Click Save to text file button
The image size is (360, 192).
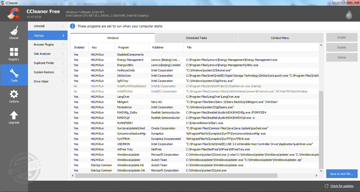pyautogui.click(x=342, y=174)
